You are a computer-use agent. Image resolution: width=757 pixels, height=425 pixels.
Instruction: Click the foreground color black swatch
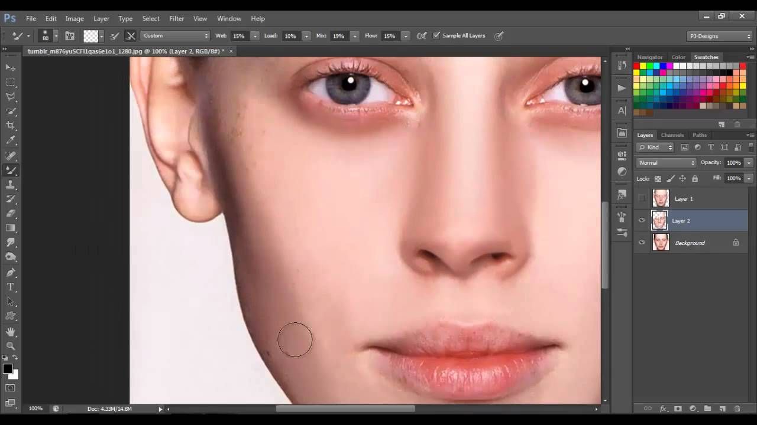tap(7, 369)
